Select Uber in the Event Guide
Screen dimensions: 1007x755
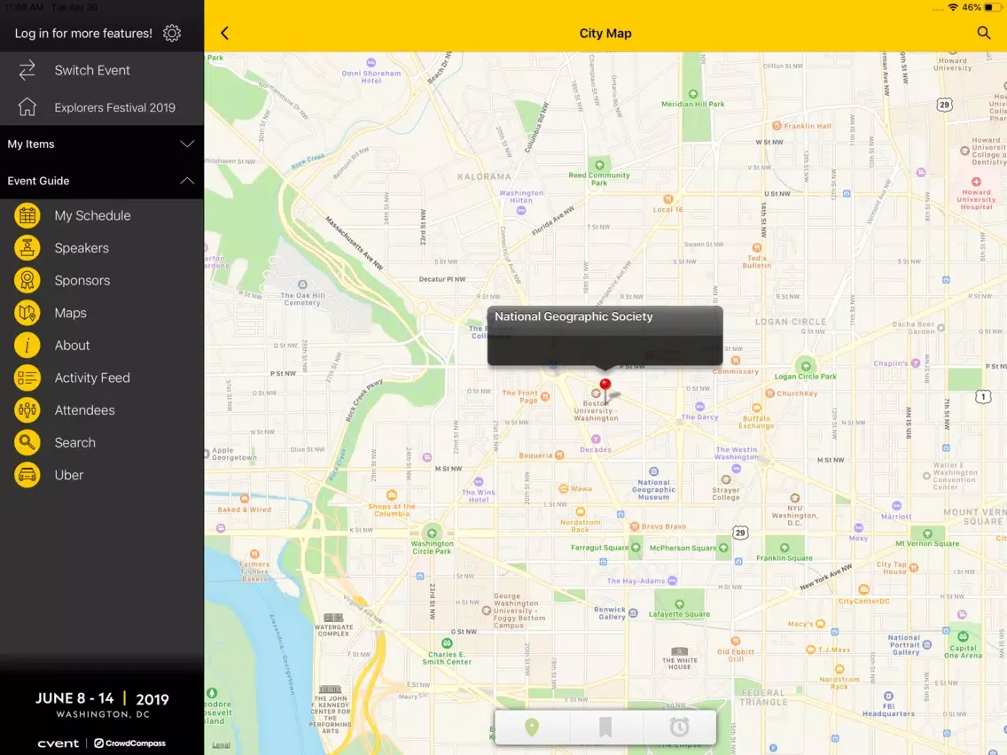click(x=101, y=475)
